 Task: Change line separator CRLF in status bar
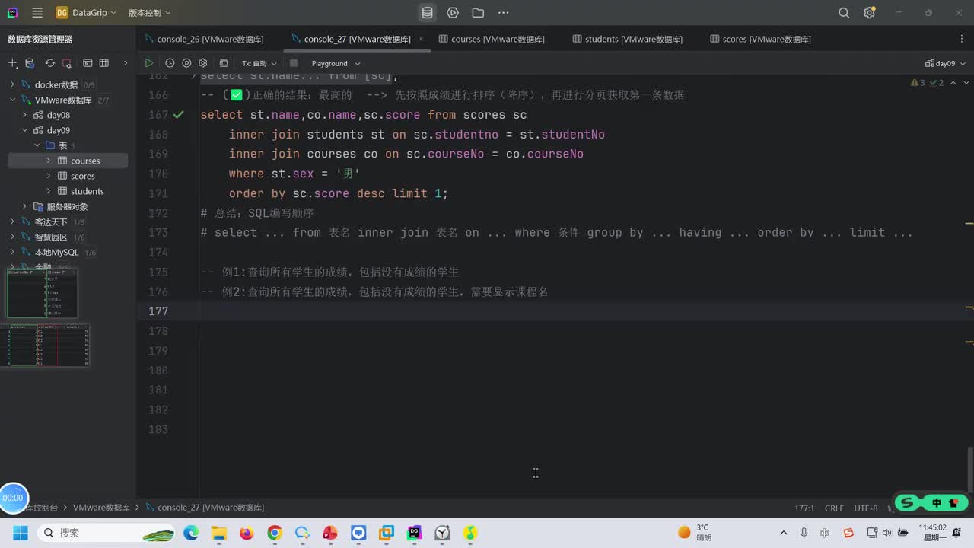(834, 508)
